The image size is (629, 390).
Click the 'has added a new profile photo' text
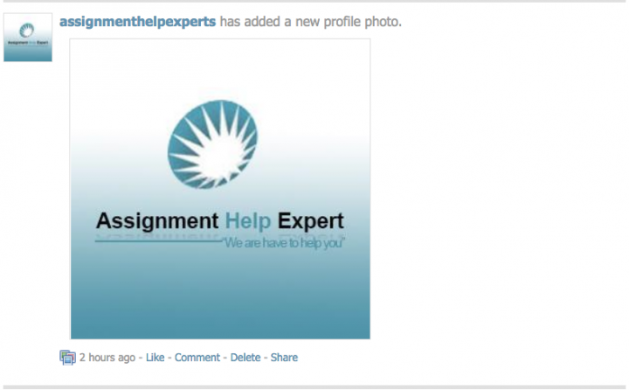point(310,21)
